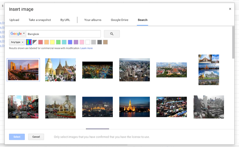Filter results by yellow color swatch
This screenshot has width=239, height=147.
point(52,42)
